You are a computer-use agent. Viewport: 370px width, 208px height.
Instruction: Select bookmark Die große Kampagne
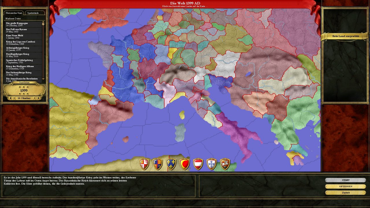point(24,24)
